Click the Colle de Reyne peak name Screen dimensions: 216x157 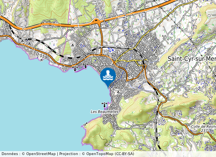point(203,126)
